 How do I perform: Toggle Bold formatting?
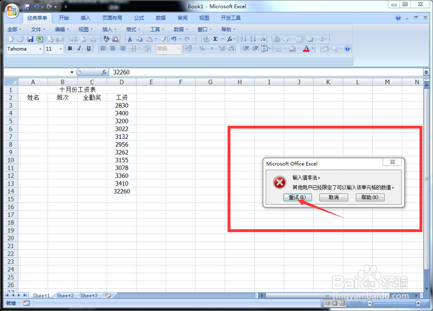tap(70, 49)
